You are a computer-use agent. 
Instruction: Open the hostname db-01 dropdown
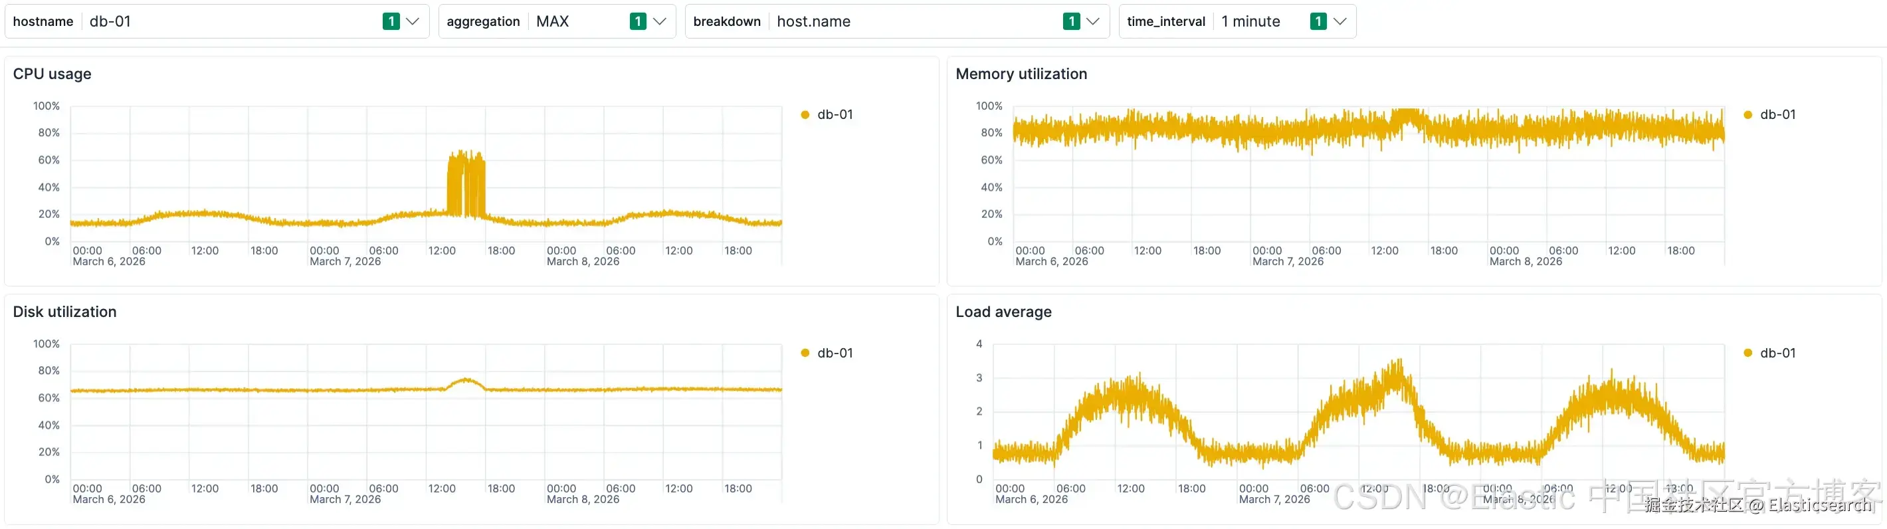pyautogui.click(x=217, y=21)
